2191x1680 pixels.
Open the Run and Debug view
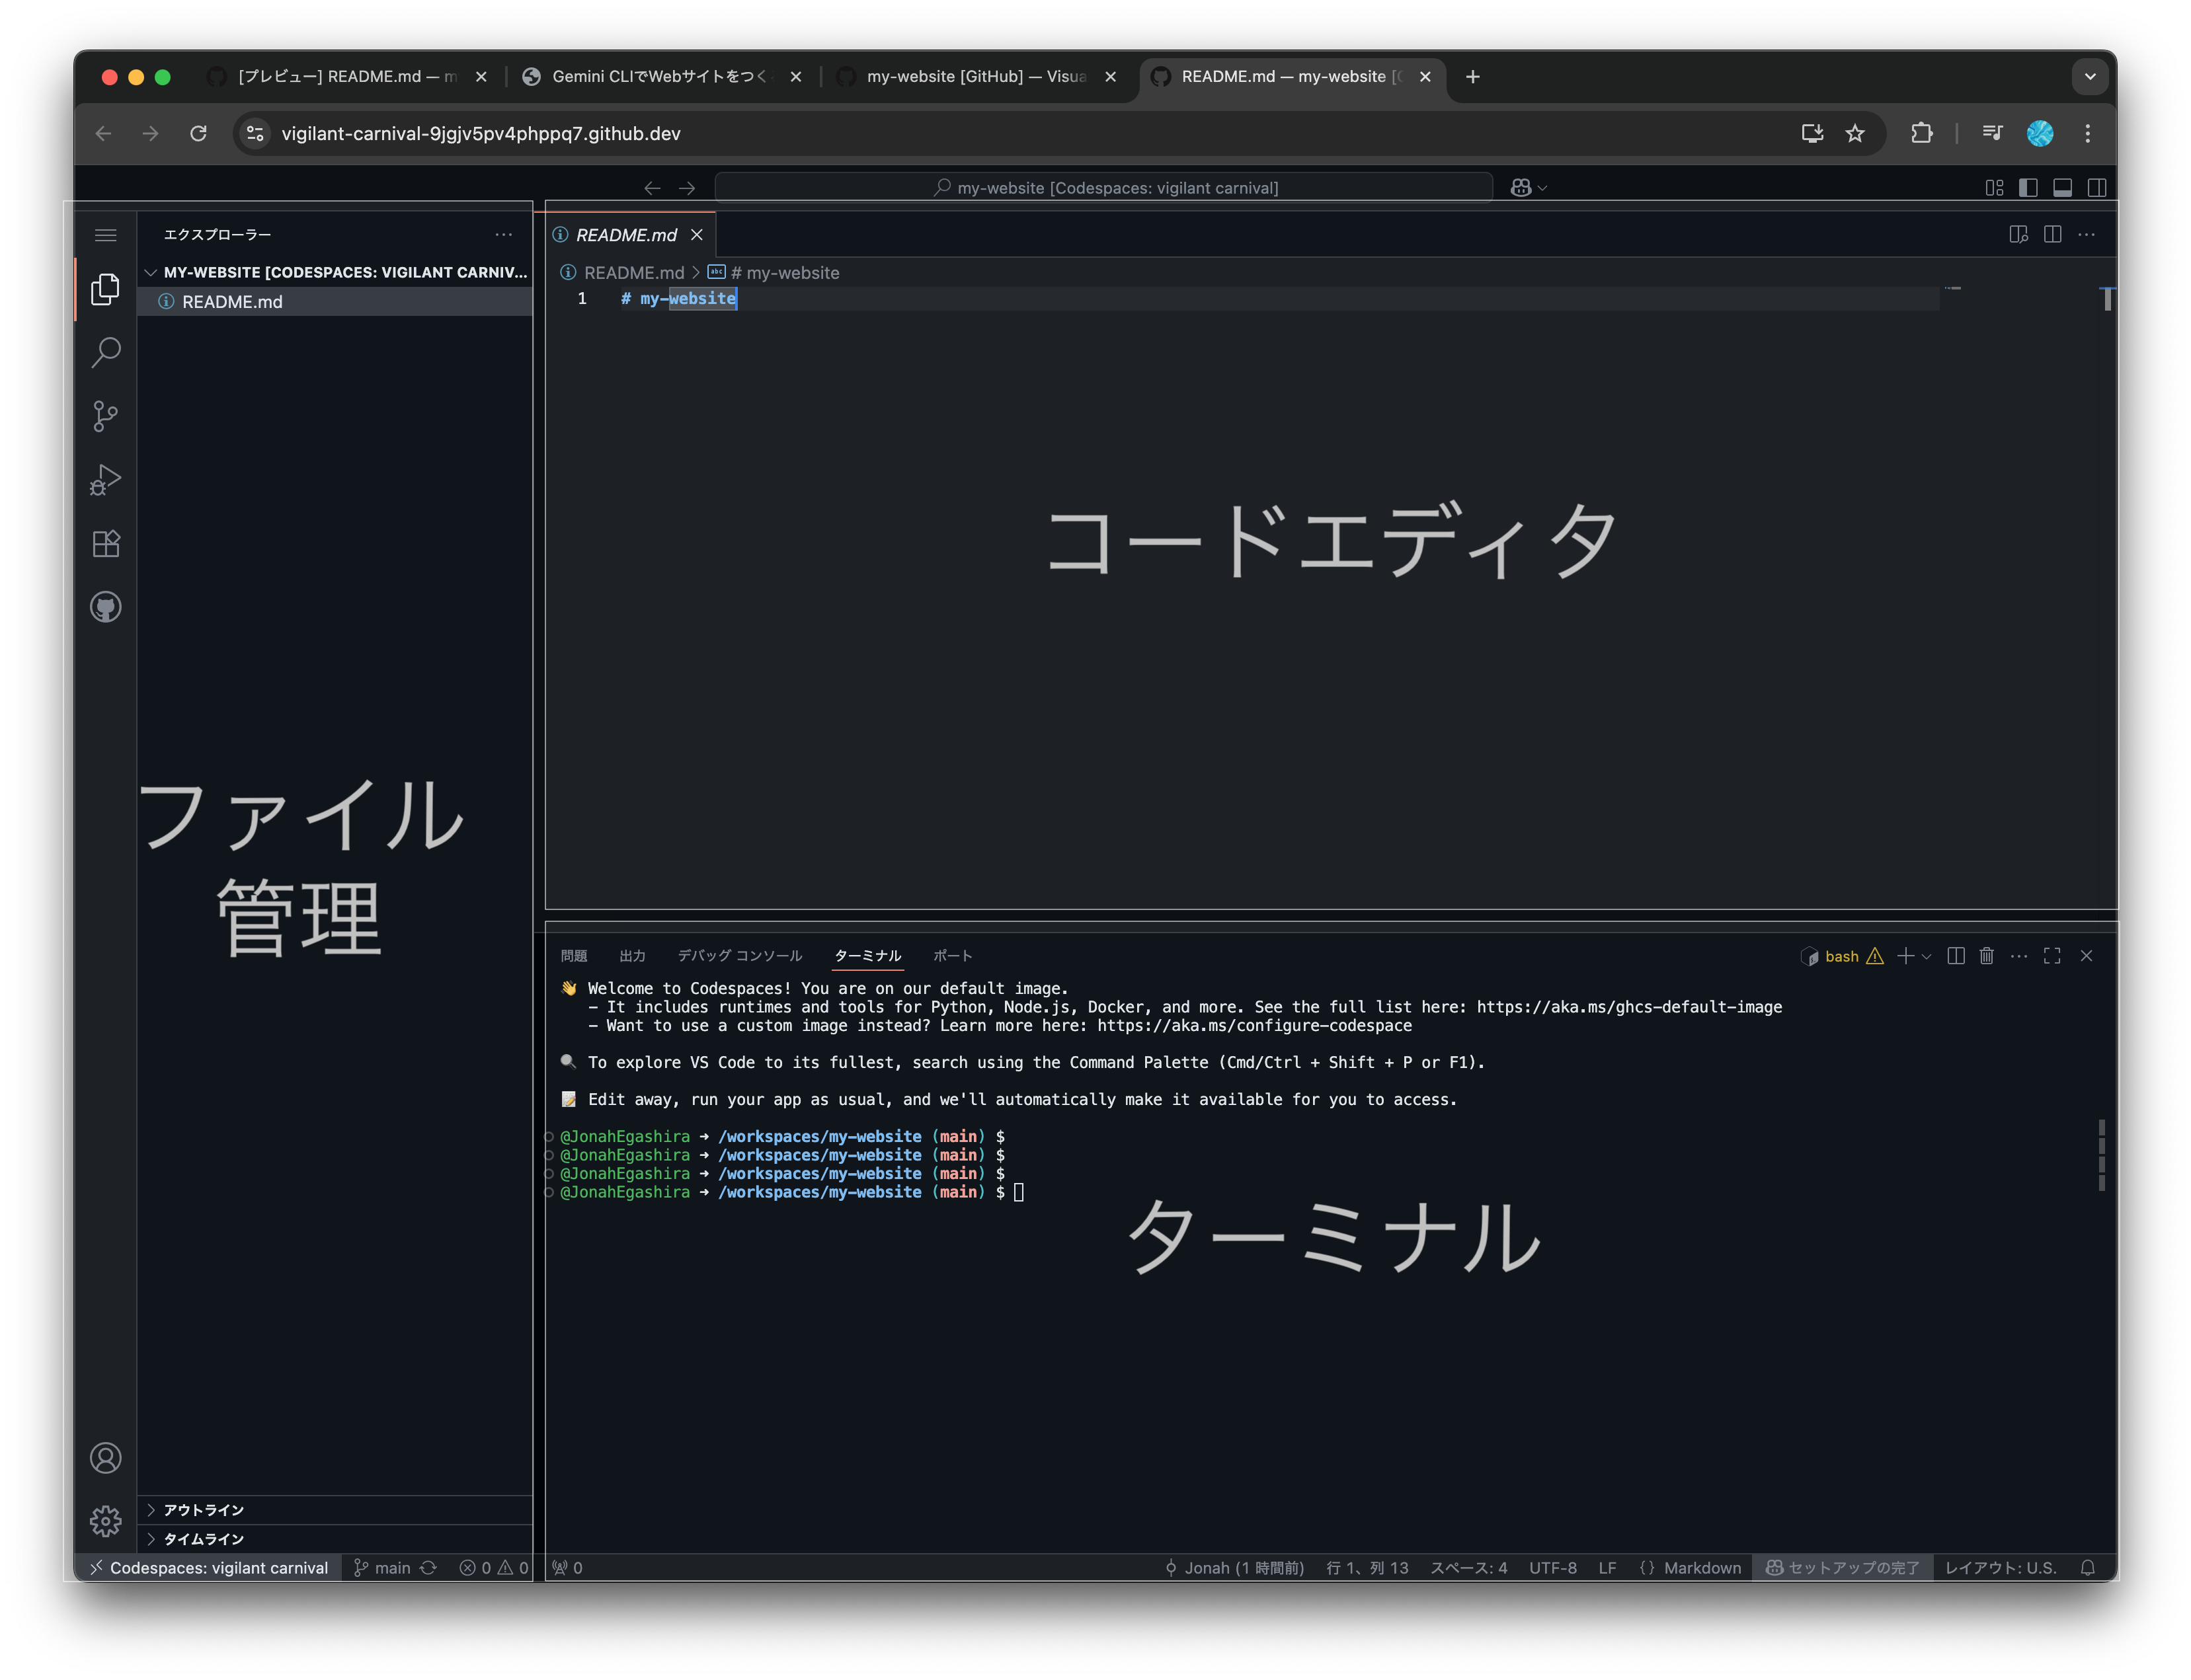[105, 480]
